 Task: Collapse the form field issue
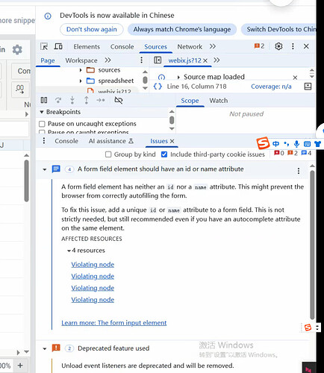coord(45,169)
